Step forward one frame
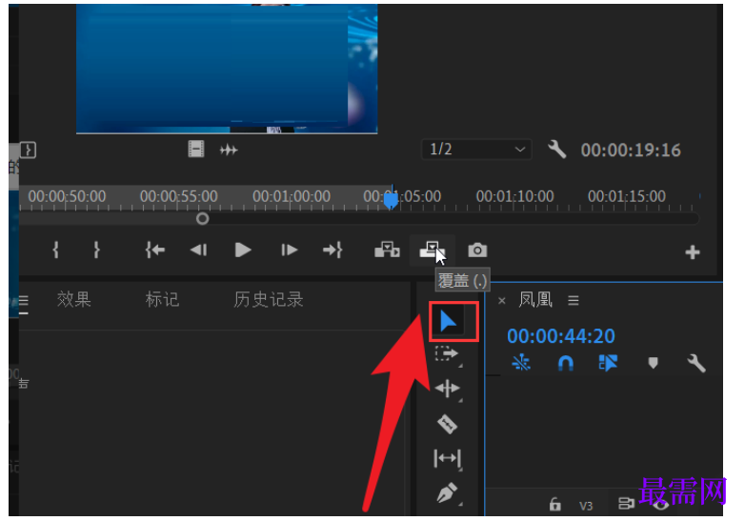The image size is (745, 521). (289, 250)
